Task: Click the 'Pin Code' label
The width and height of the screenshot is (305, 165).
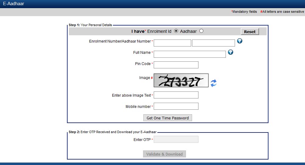Action: [x=143, y=64]
